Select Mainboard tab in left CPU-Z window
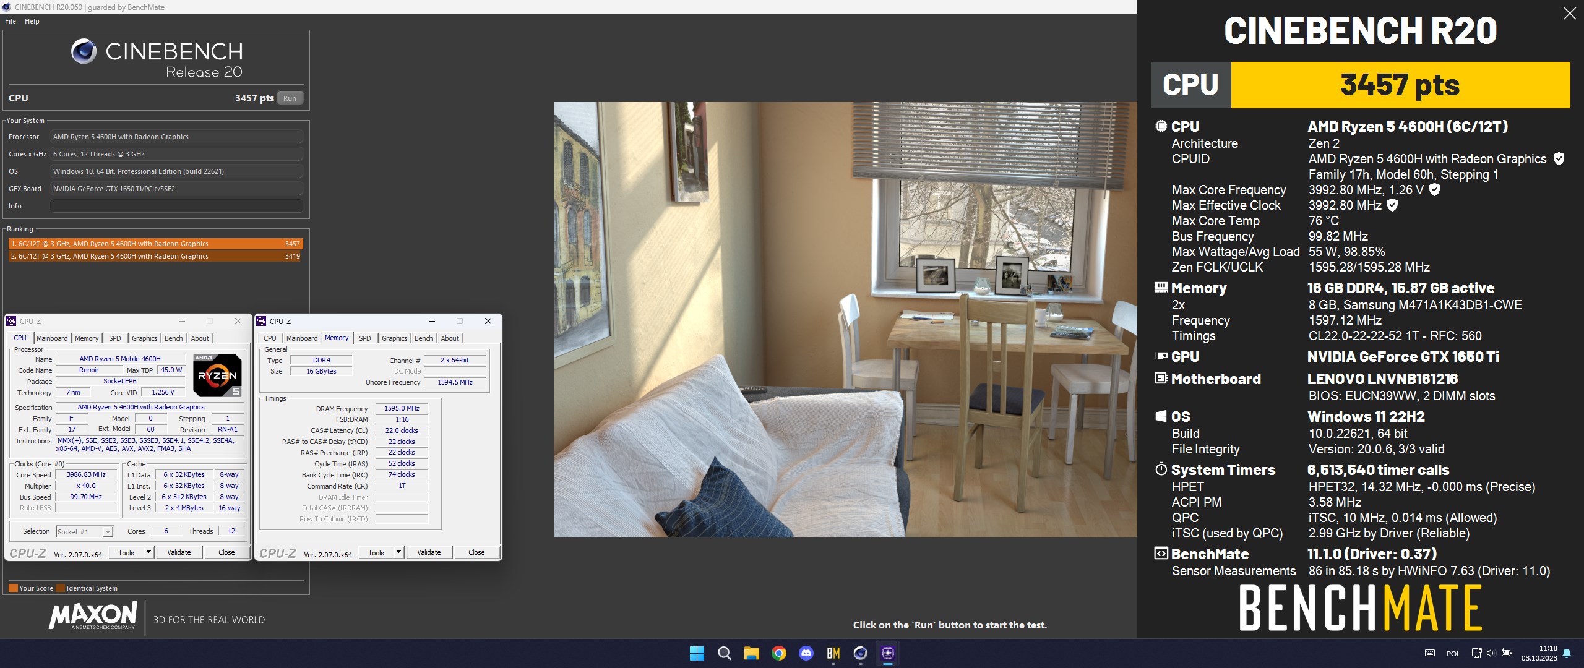The height and width of the screenshot is (668, 1584). [52, 338]
